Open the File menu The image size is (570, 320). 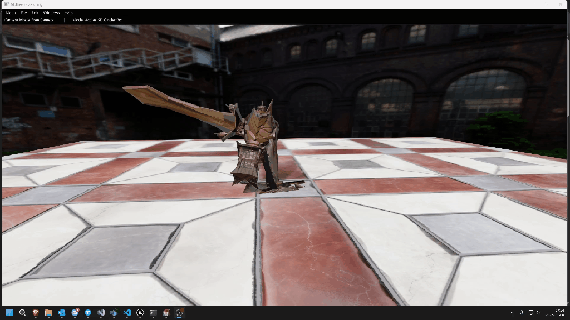[24, 13]
